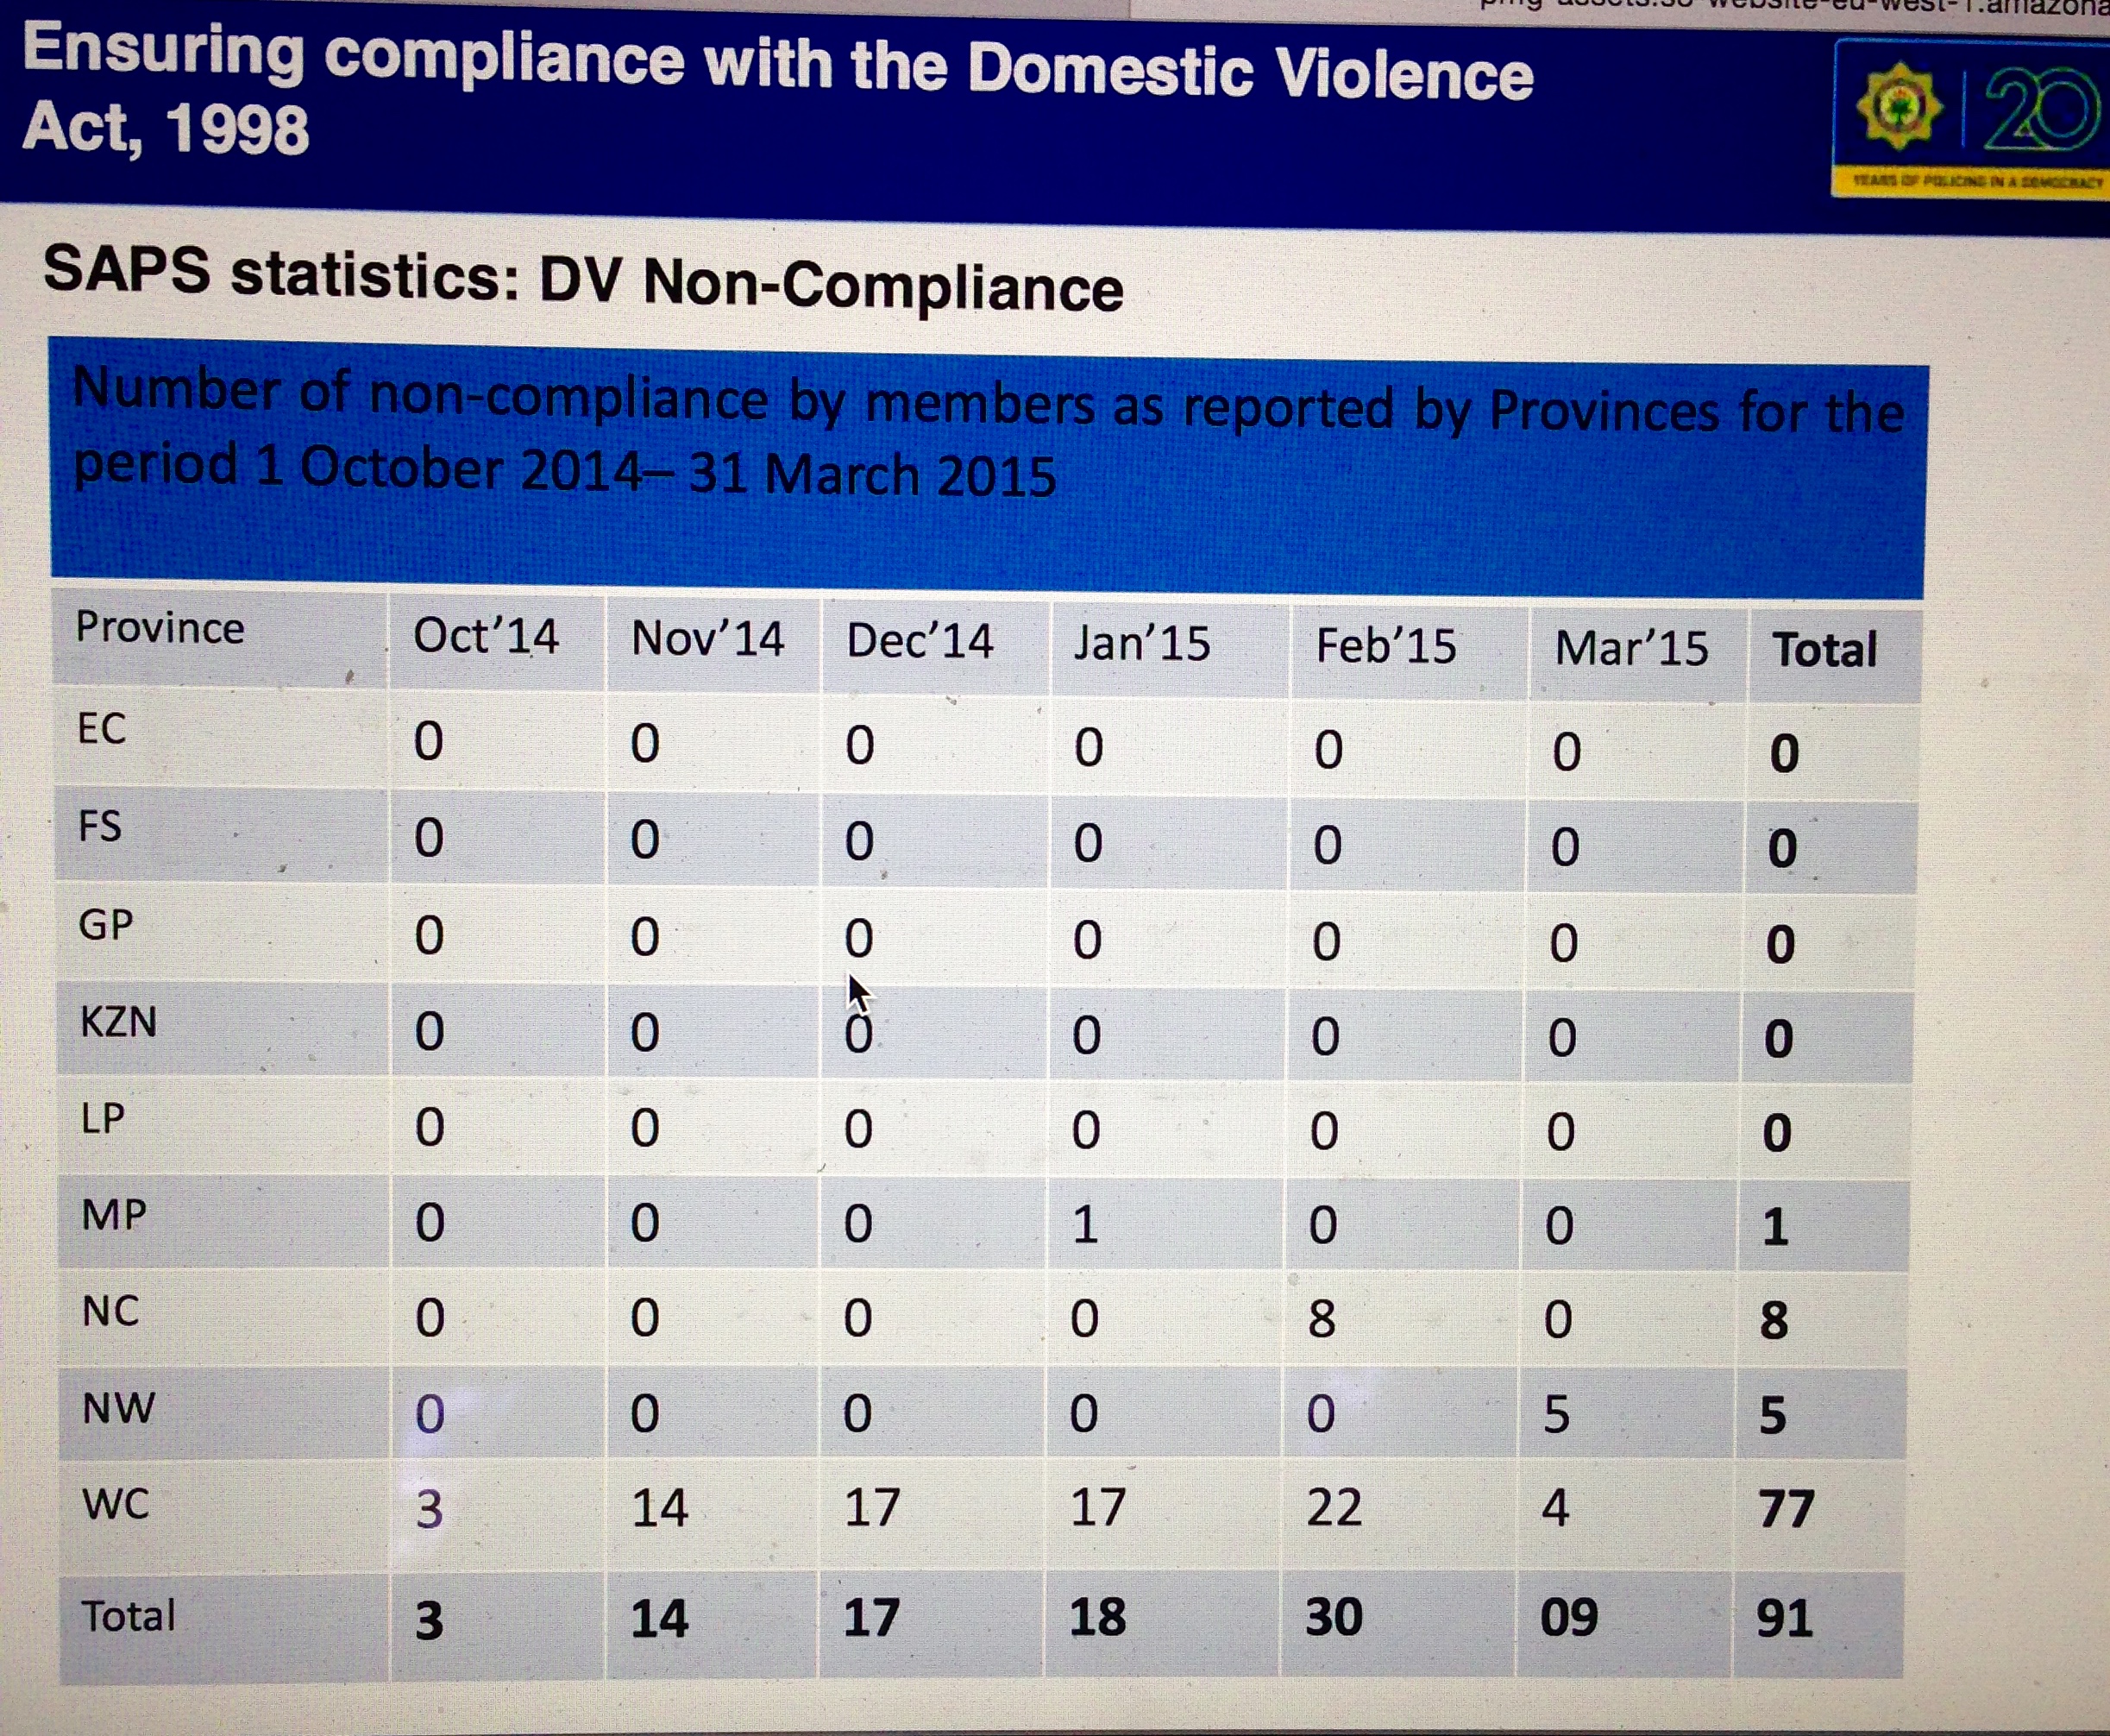
Task: Click WC Feb'15 cell showing 22
Action: 1334,1507
